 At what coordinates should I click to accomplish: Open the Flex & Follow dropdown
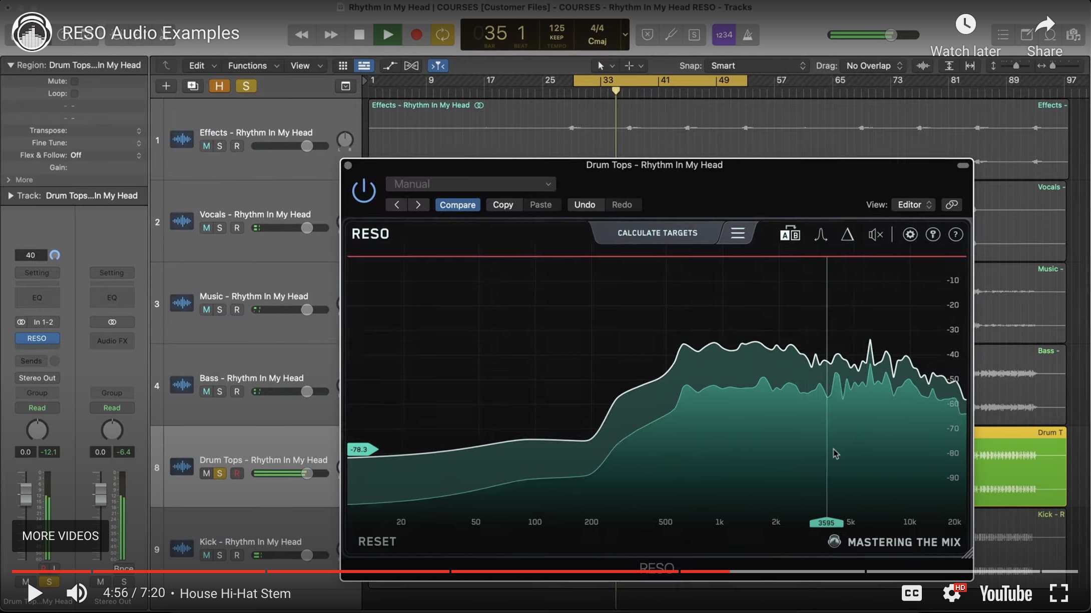139,155
